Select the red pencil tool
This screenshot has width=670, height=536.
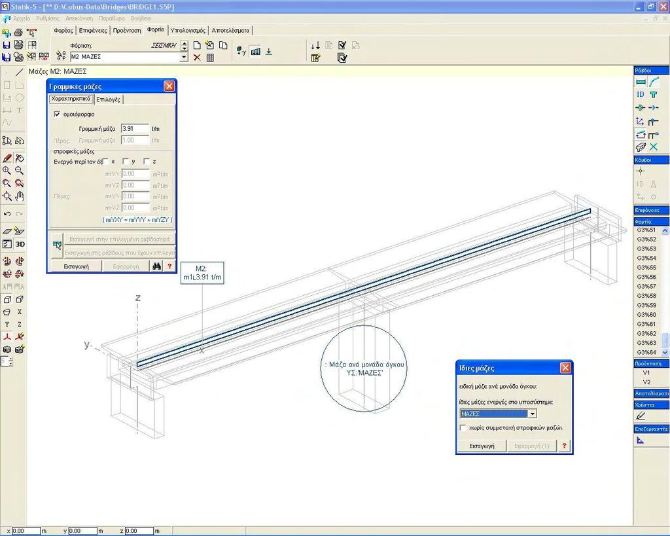[x=7, y=158]
